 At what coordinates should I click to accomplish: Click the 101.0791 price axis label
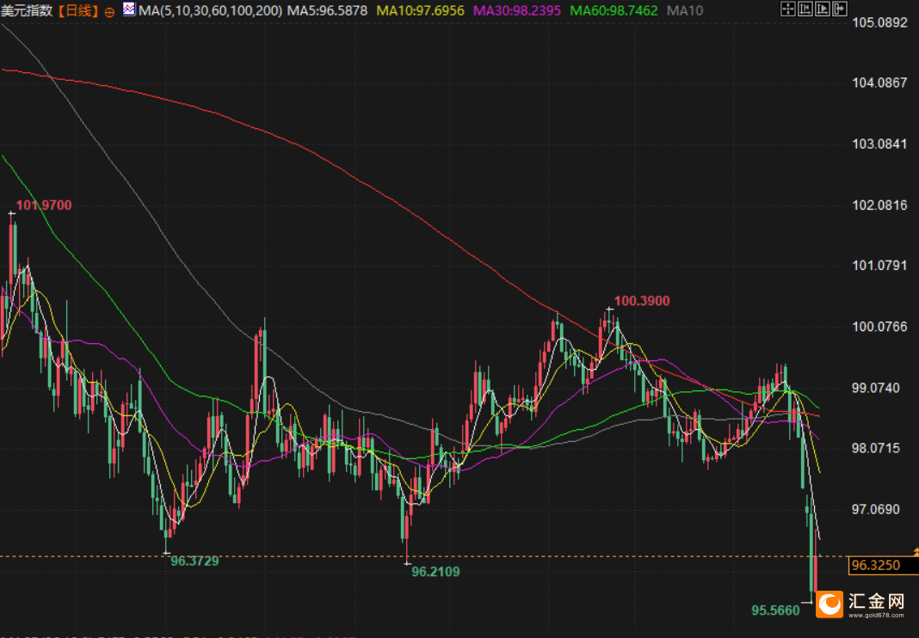click(879, 266)
